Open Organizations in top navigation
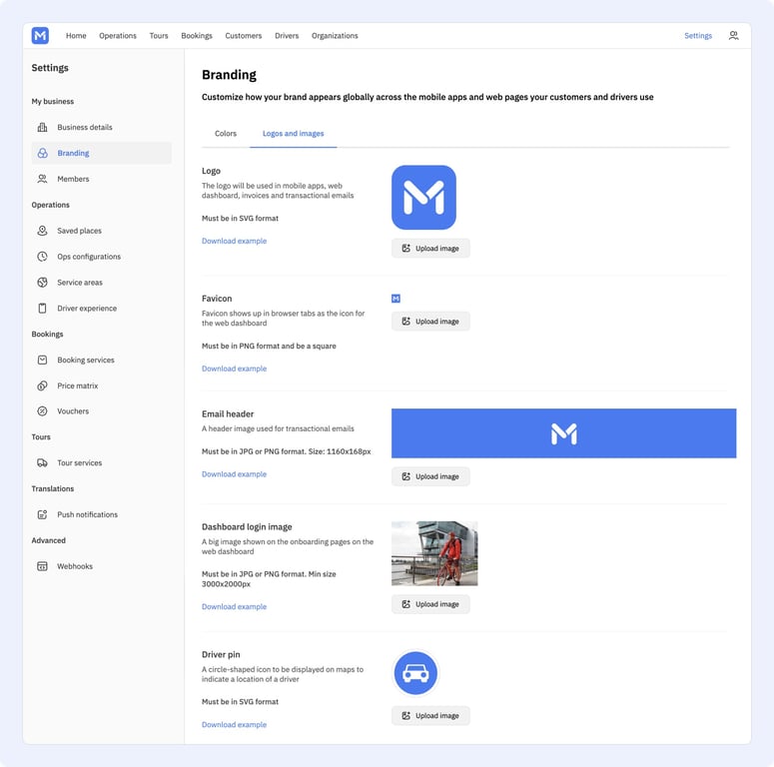Viewport: 774px width, 767px height. (x=335, y=36)
